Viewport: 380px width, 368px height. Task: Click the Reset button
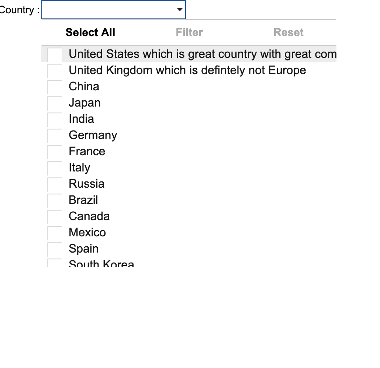[x=289, y=32]
